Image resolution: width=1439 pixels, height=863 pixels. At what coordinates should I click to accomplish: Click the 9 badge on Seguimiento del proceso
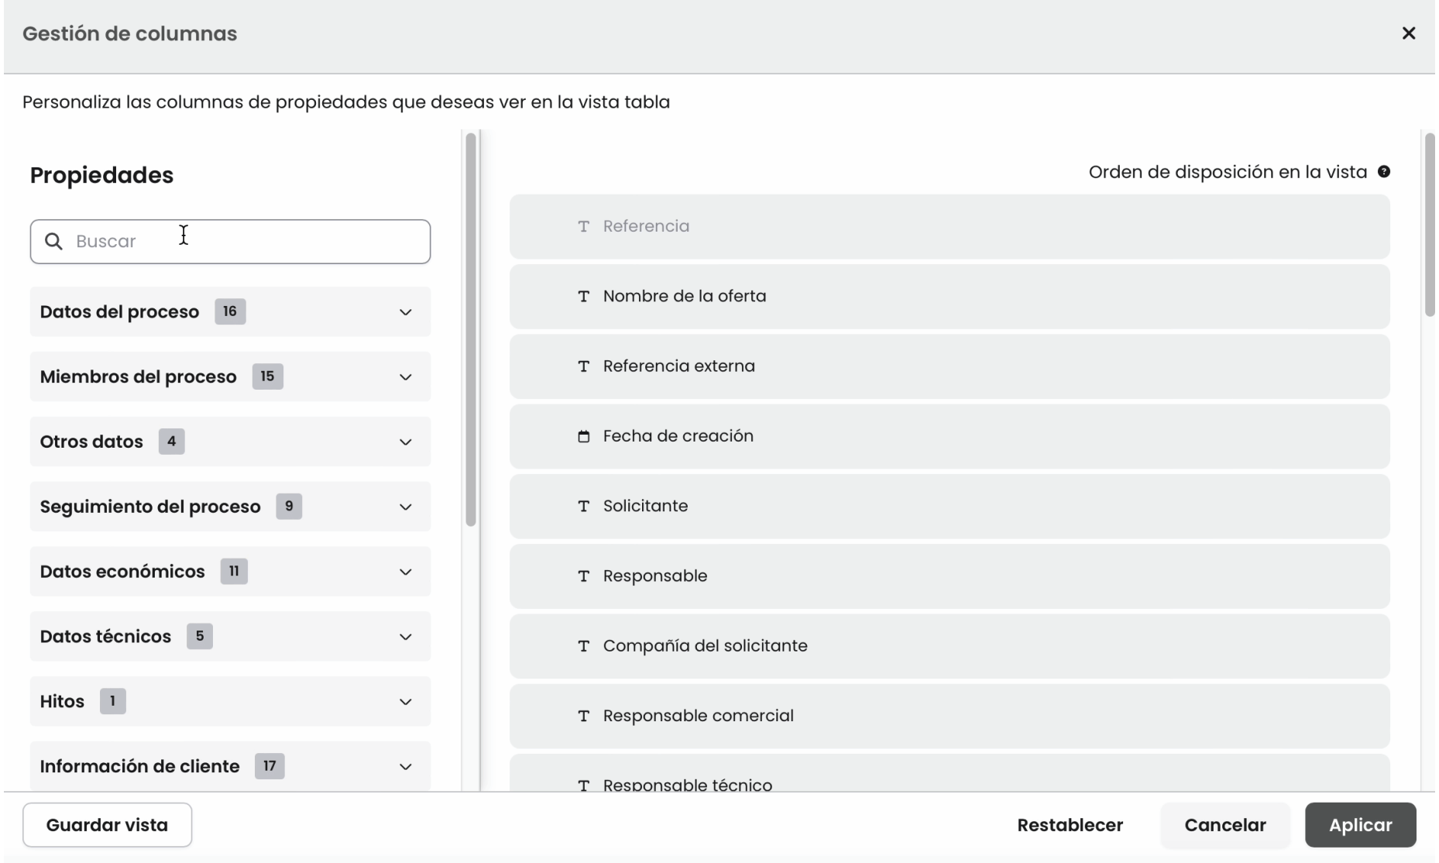click(289, 507)
